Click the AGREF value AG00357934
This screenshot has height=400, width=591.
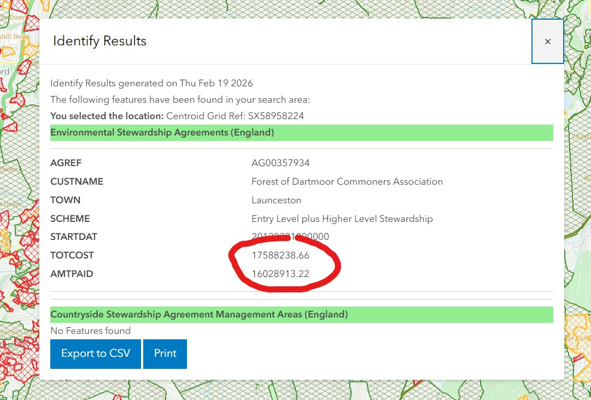click(280, 163)
